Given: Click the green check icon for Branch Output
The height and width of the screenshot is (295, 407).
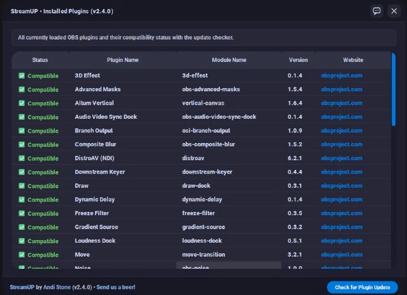Looking at the screenshot, I should click(22, 131).
